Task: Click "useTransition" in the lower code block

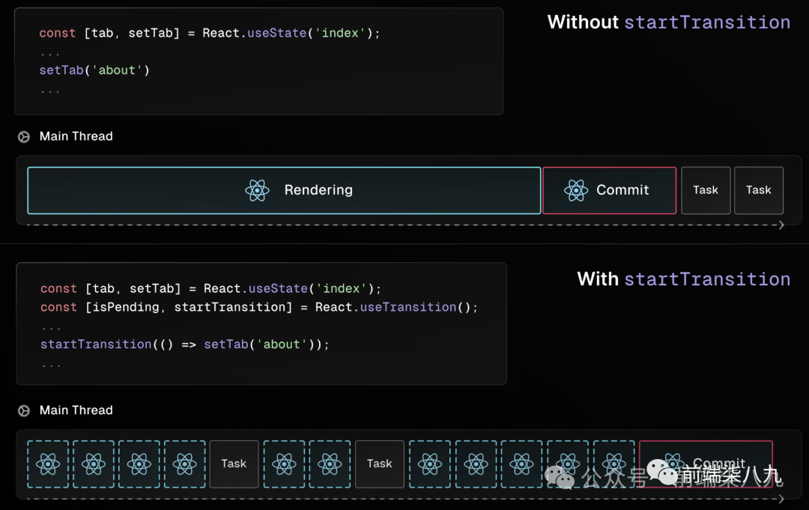Action: click(408, 307)
